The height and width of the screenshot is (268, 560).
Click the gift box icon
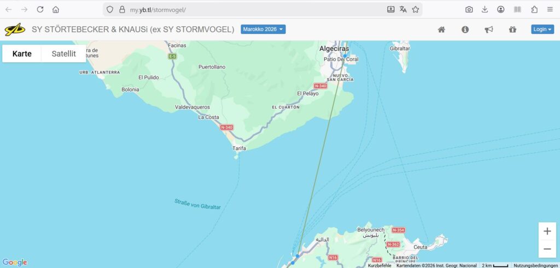pos(512,29)
